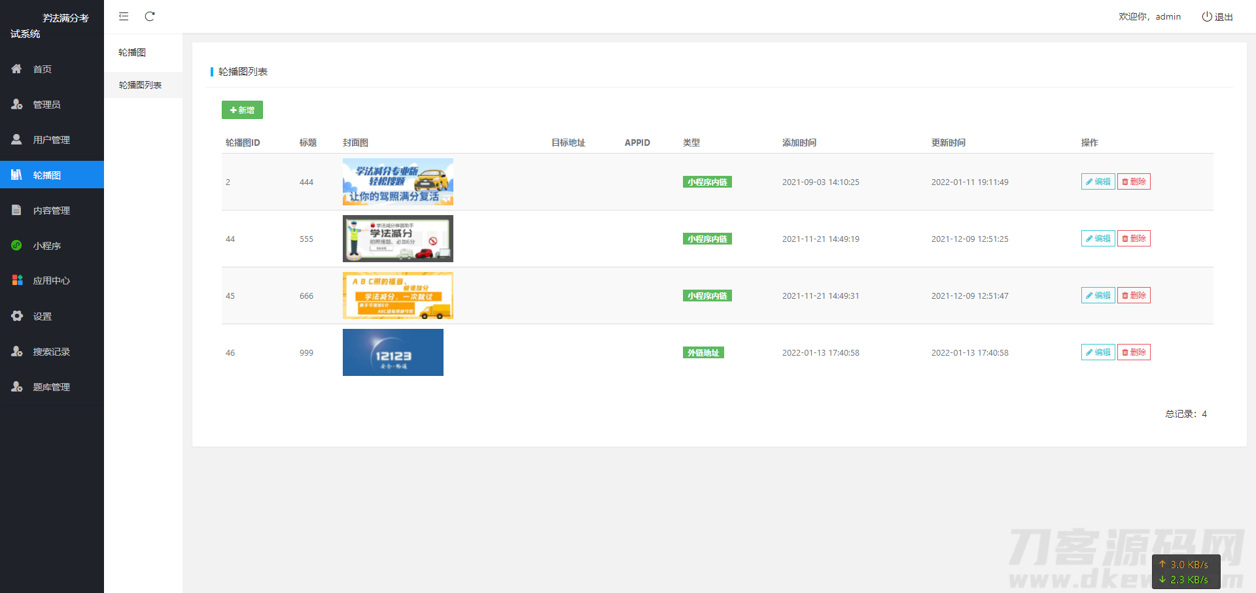Click the 设置 gear icon
Viewport: 1256px width, 593px height.
point(17,316)
